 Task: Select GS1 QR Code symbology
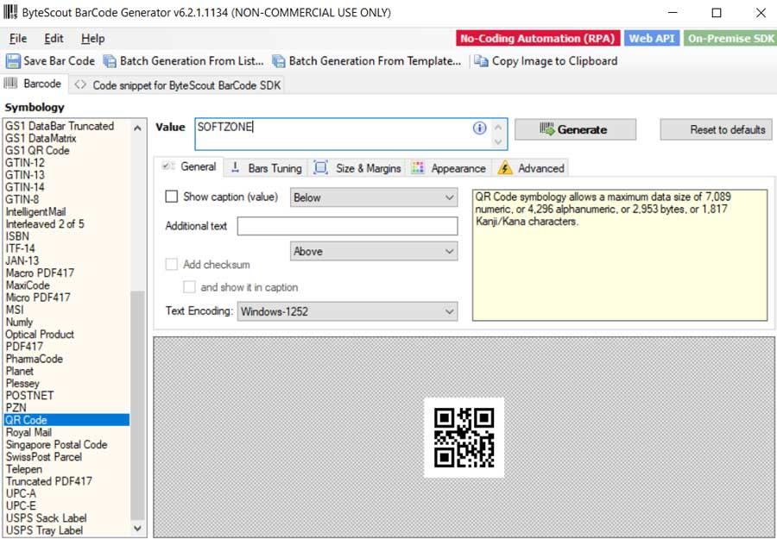tap(37, 150)
